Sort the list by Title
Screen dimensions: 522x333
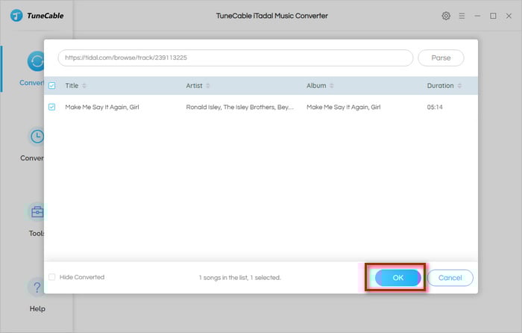click(x=84, y=86)
